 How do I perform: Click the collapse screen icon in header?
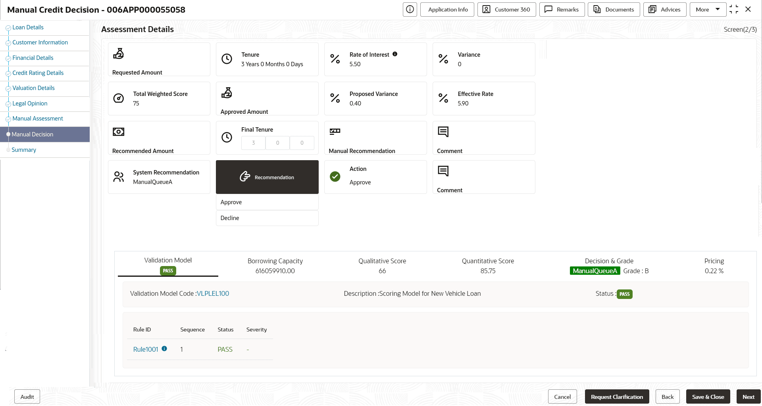pyautogui.click(x=734, y=9)
